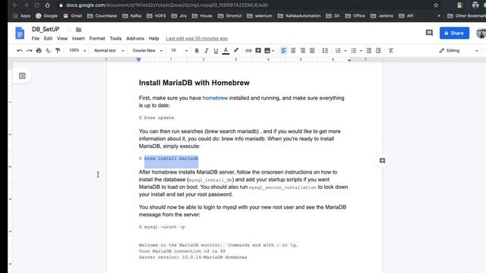Click the Redo icon in toolbar

coord(29,51)
